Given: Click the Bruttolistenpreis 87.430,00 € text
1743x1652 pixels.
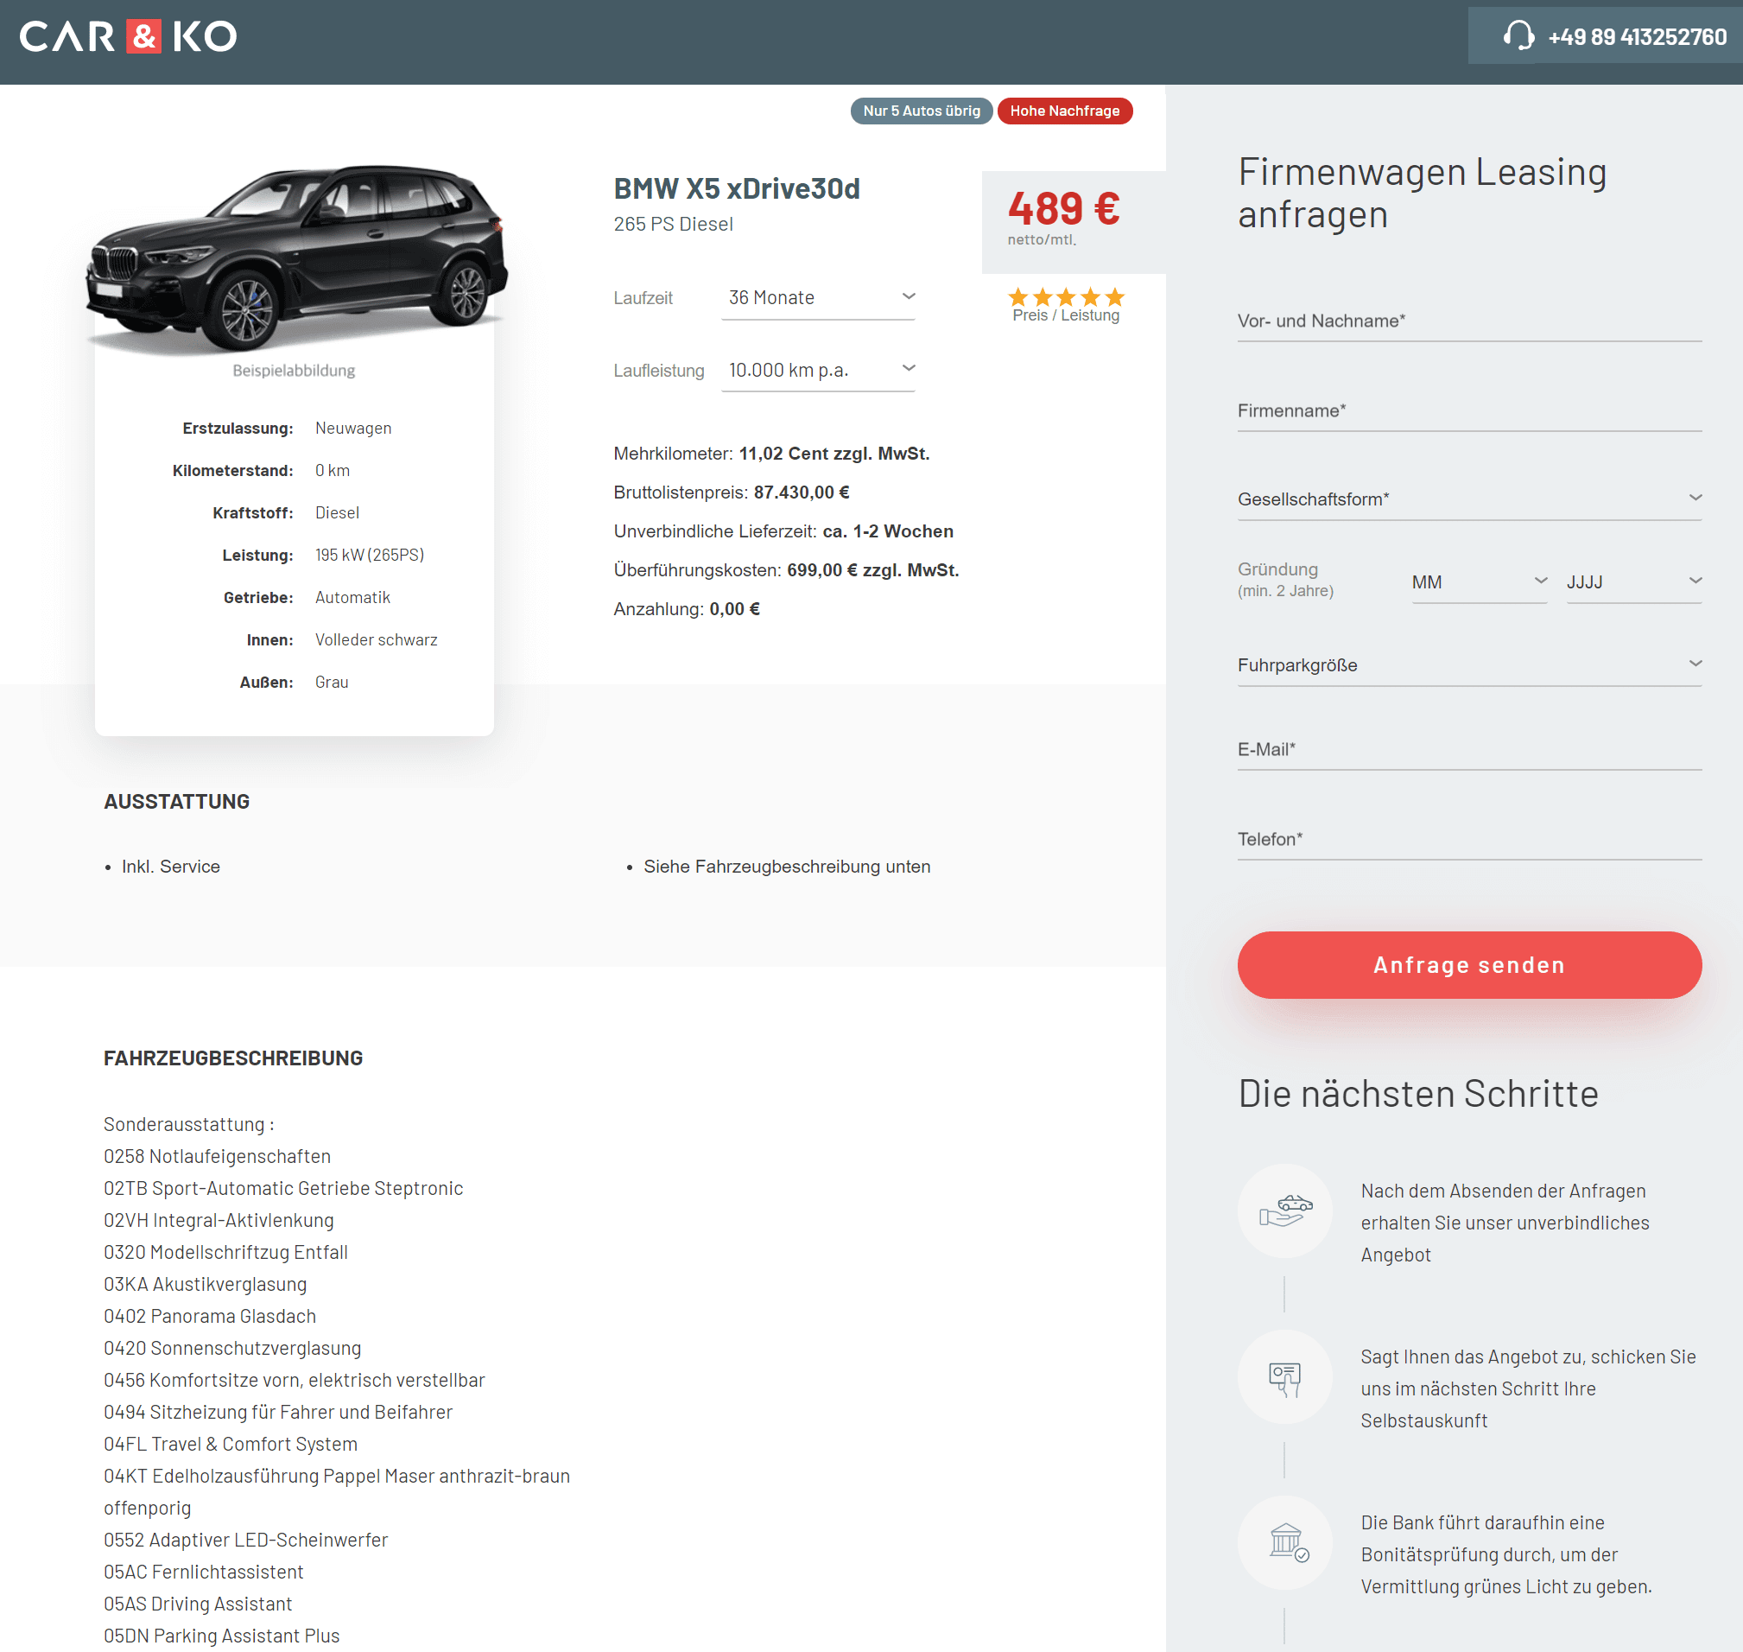Looking at the screenshot, I should click(731, 492).
